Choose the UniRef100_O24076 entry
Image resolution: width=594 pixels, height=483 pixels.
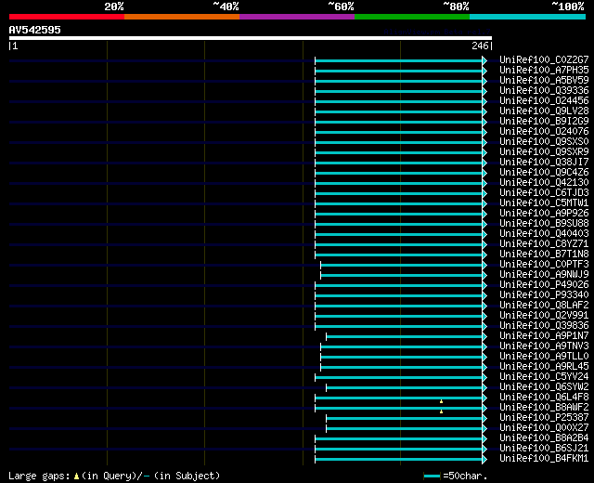(544, 132)
